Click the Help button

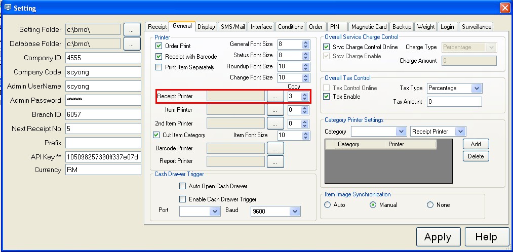(x=487, y=237)
